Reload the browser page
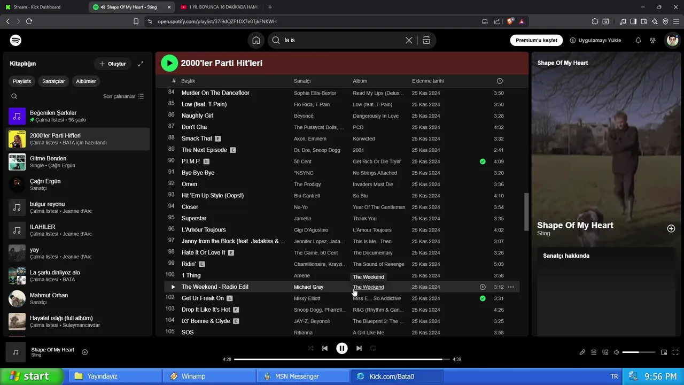Viewport: 684px width, 385px height. click(29, 21)
